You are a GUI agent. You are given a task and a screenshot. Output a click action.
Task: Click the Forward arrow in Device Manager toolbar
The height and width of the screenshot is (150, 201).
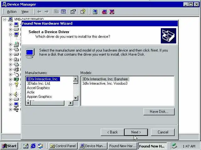pyautogui.click(x=46, y=12)
